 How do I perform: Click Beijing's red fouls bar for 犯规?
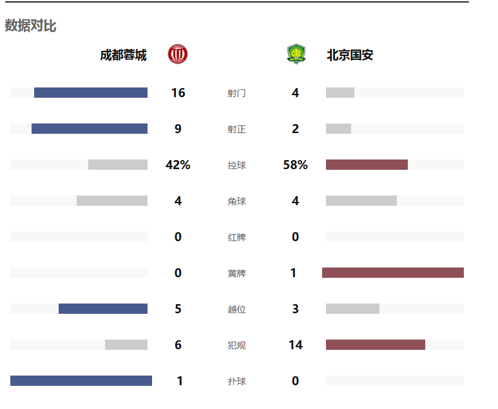point(376,345)
